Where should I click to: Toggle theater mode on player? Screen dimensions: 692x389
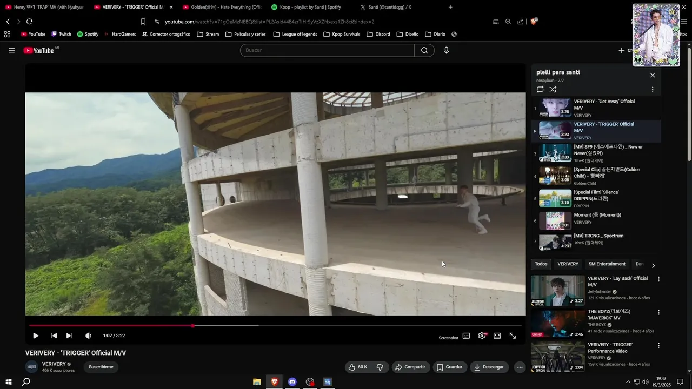497,336
